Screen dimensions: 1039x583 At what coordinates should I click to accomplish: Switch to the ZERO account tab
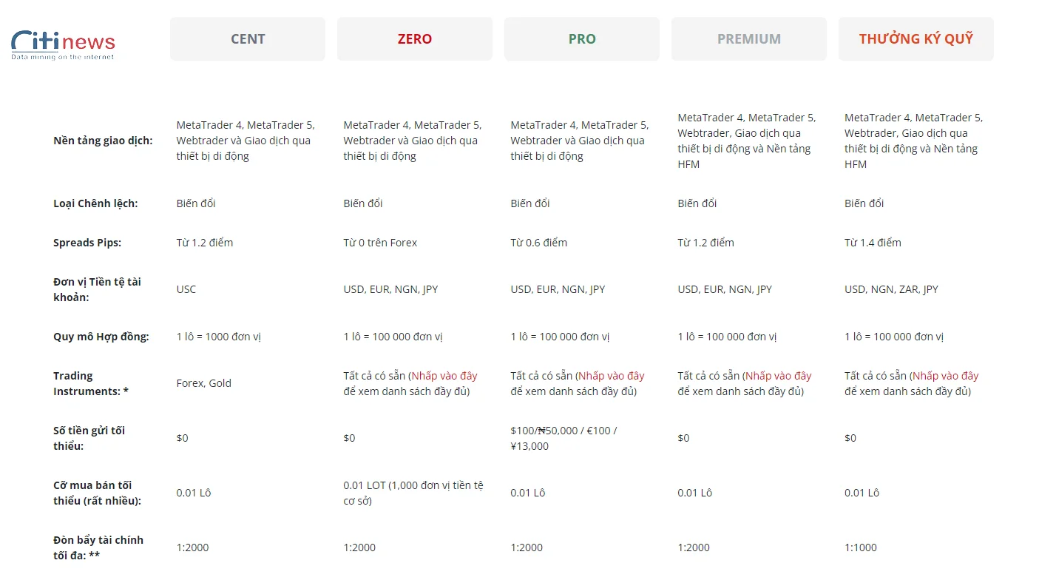415,39
